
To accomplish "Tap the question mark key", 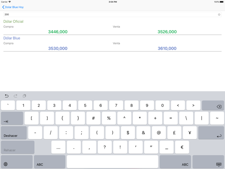I will (x=105, y=147).
